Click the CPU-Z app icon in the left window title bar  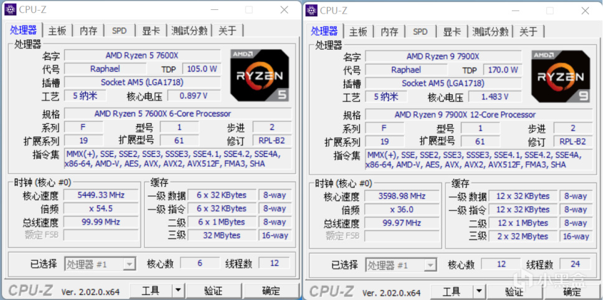click(11, 9)
